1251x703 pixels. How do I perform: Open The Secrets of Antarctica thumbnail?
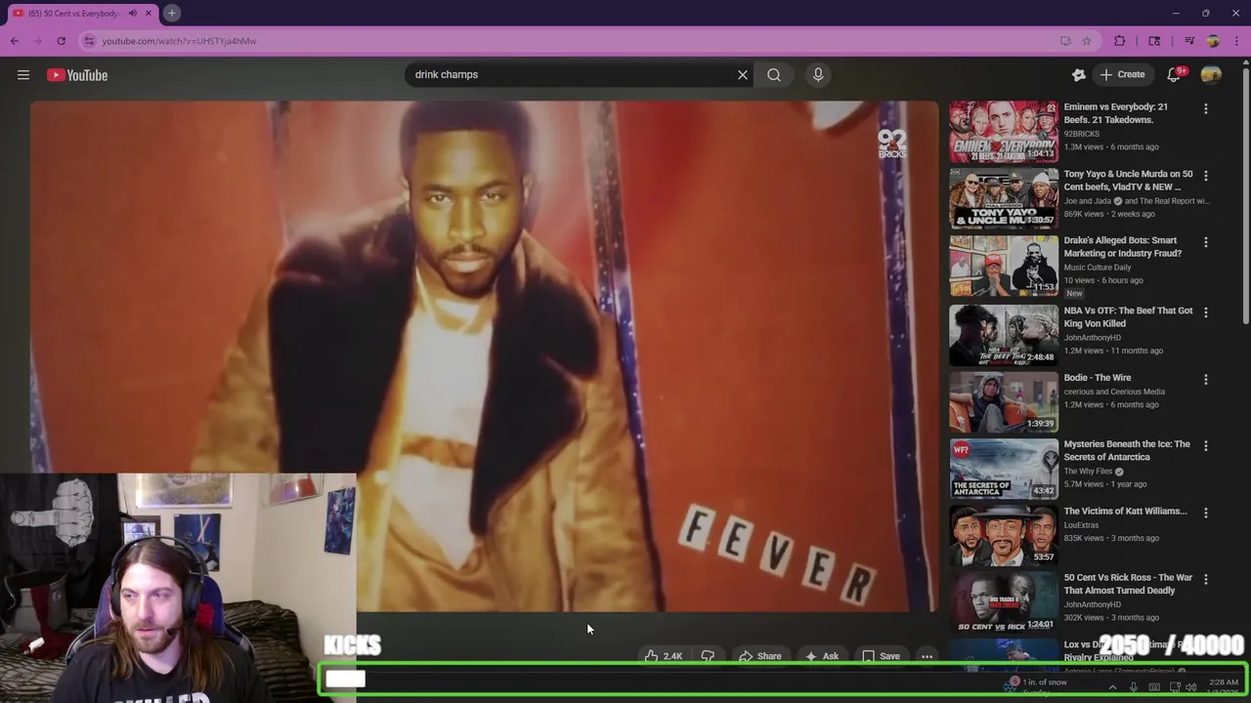tap(1004, 469)
